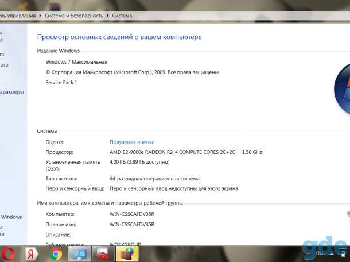Open the "Получение оценки" link
This screenshot has height=262, width=350.
coord(132,142)
